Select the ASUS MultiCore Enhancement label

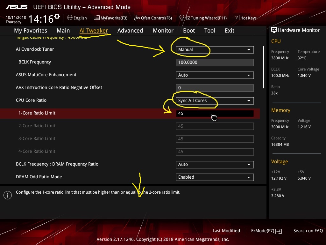[x=46, y=75]
